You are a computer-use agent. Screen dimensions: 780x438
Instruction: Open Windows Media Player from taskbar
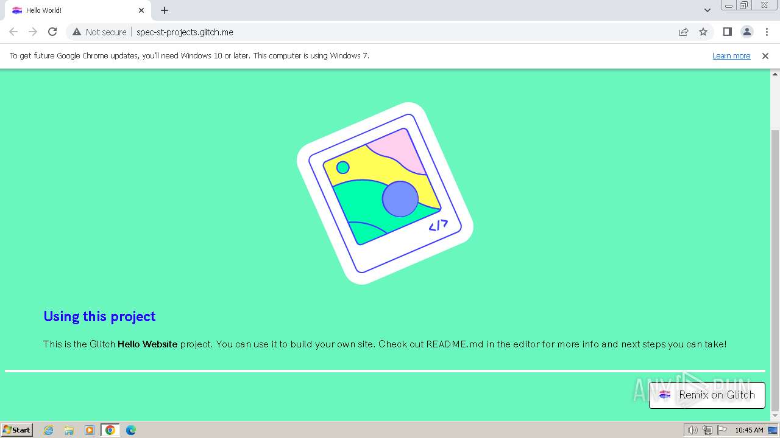[x=90, y=430]
